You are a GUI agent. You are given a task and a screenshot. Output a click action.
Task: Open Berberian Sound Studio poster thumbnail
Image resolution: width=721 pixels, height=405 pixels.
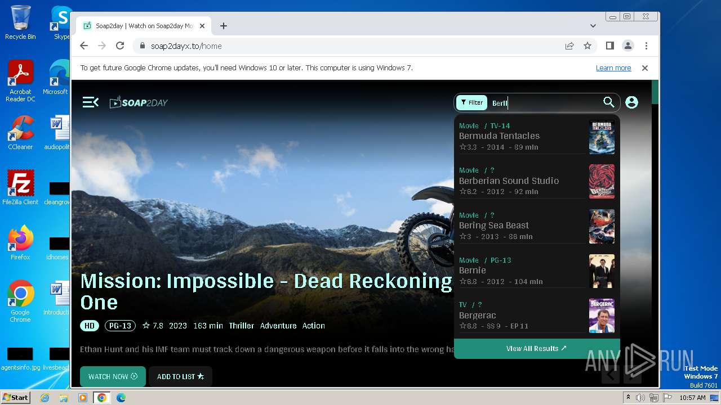coord(602,181)
